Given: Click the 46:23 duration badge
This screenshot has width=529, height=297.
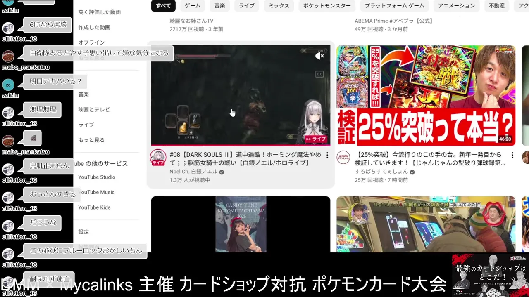Looking at the screenshot, I should tap(505, 139).
